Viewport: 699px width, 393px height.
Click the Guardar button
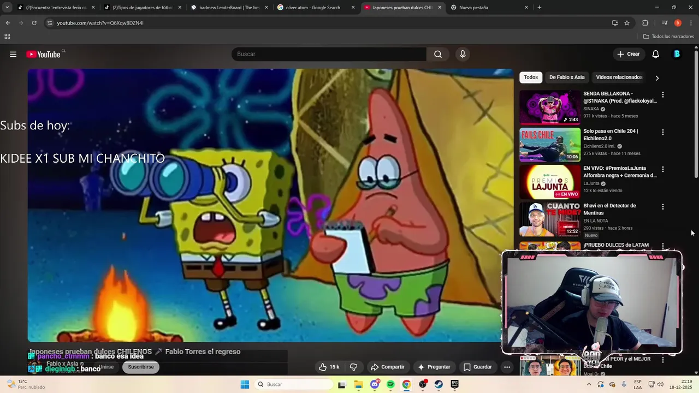(x=478, y=367)
